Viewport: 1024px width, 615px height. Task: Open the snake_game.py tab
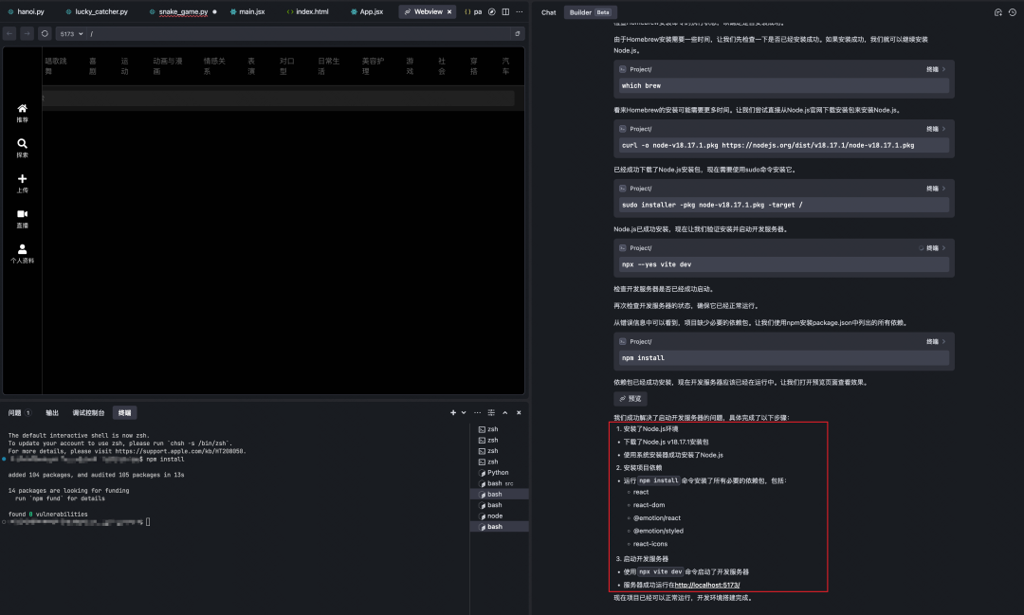[x=183, y=11]
